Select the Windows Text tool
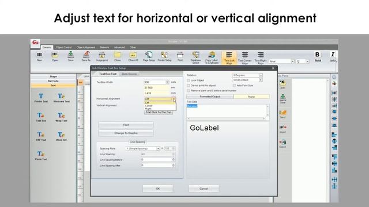 61,98
